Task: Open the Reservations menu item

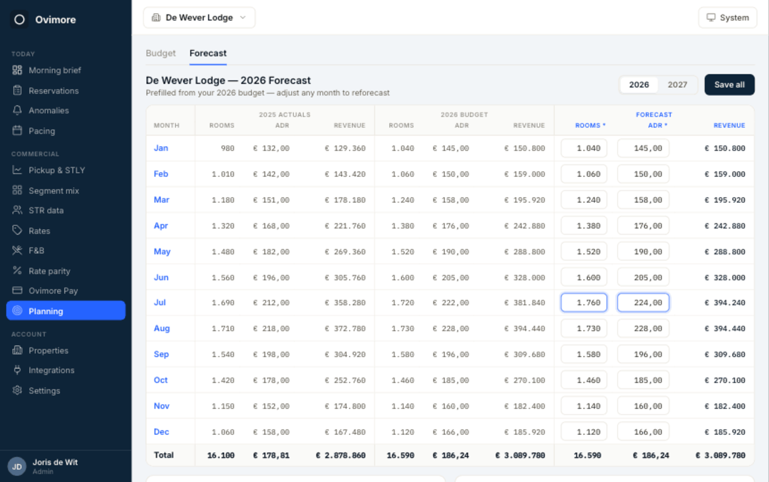Action: point(66,90)
